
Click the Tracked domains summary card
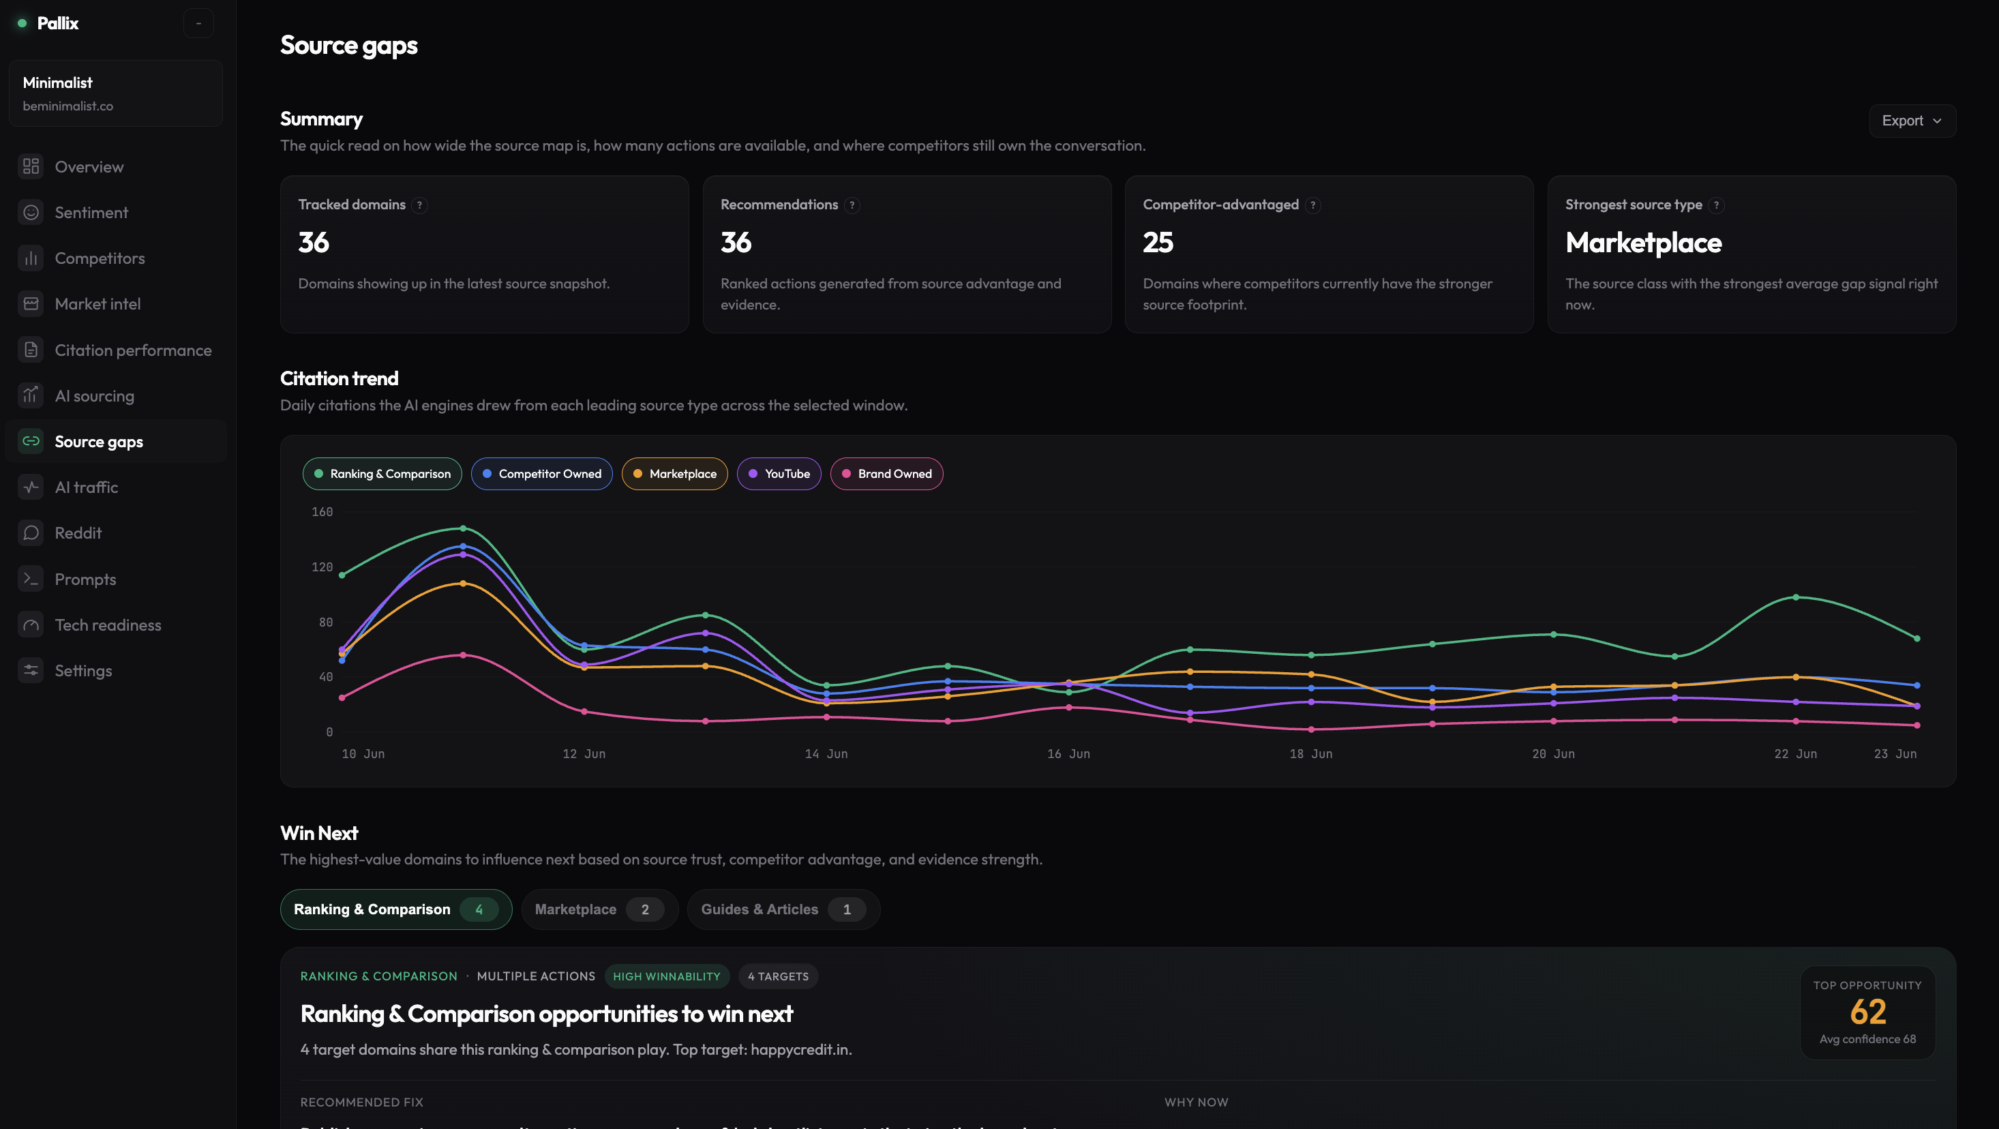coord(484,254)
